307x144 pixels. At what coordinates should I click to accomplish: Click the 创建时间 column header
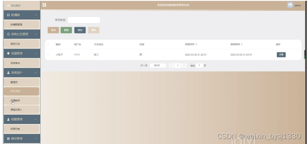[190, 44]
